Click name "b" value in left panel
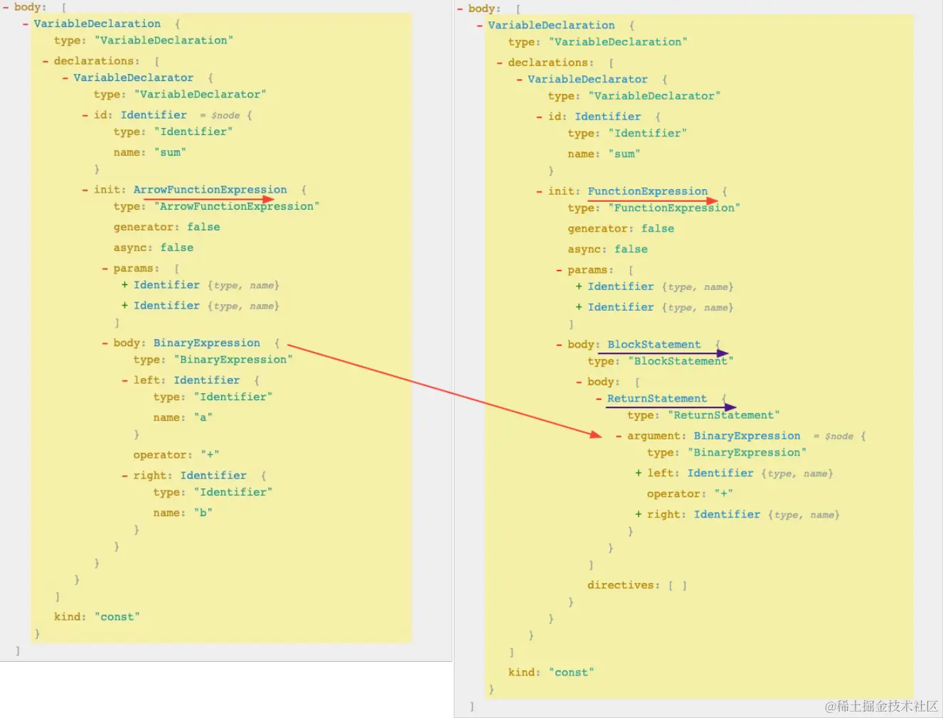The width and height of the screenshot is (943, 718). pyautogui.click(x=203, y=513)
